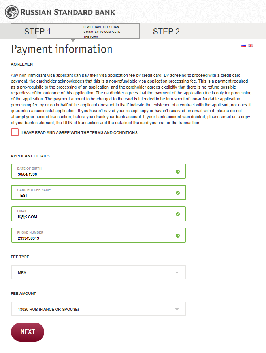Click green checkmark in Email field
266x353 pixels.
click(178, 214)
